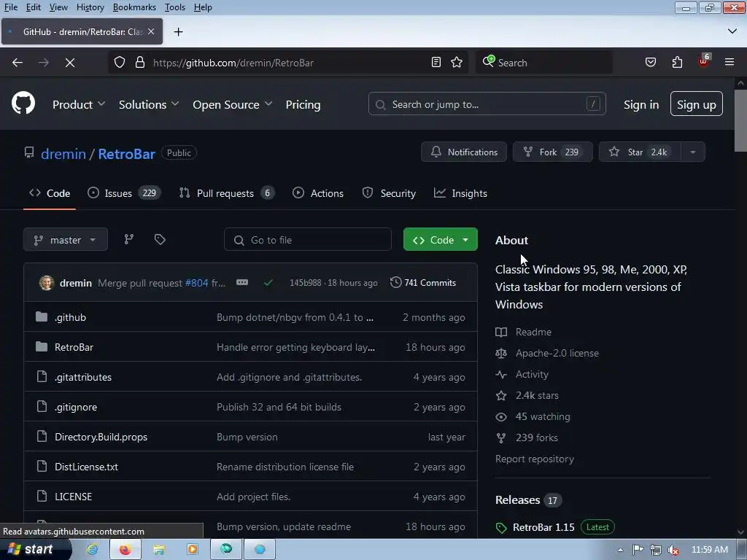Open RetroBar 1.15 latest release

[x=543, y=527]
